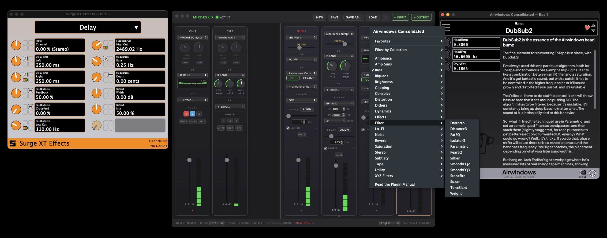Click the CH 1 volume fader handle
607x238 pixels.
click(x=189, y=160)
